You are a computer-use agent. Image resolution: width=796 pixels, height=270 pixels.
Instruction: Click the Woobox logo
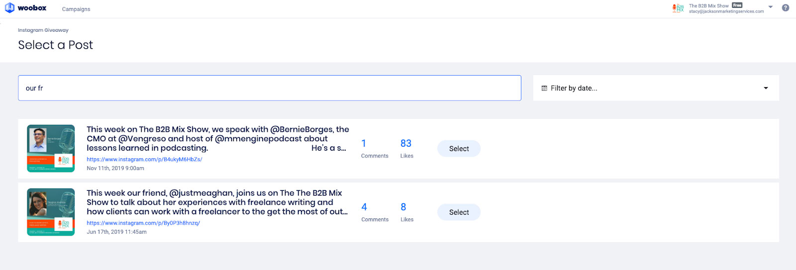point(25,8)
